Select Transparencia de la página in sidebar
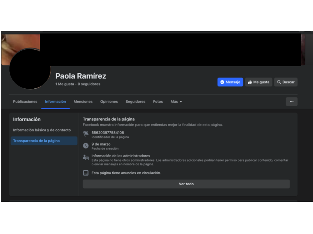This screenshot has width=313, height=234. 37,141
